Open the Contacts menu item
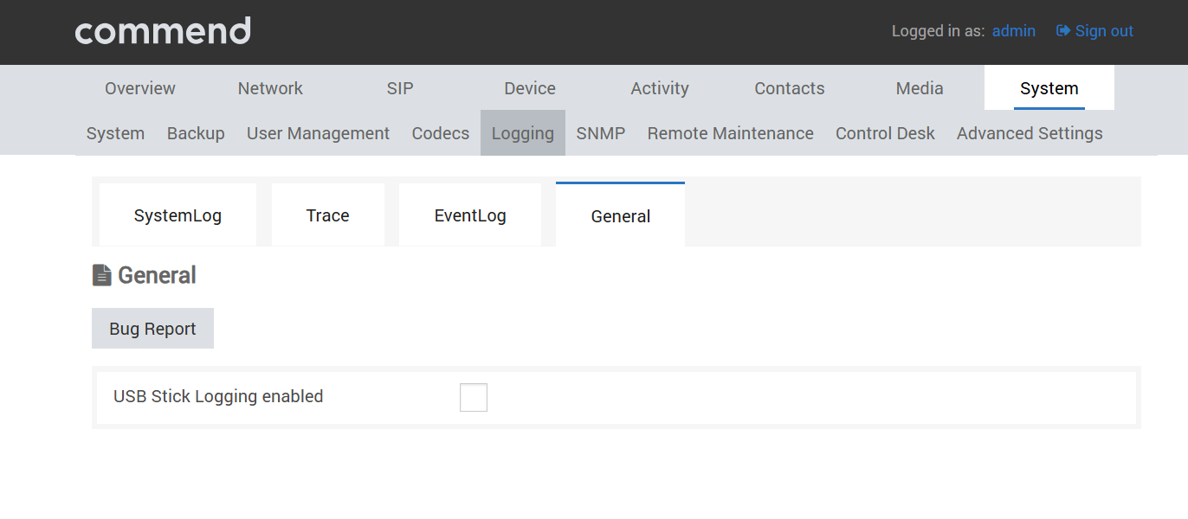The width and height of the screenshot is (1188, 519). click(790, 88)
